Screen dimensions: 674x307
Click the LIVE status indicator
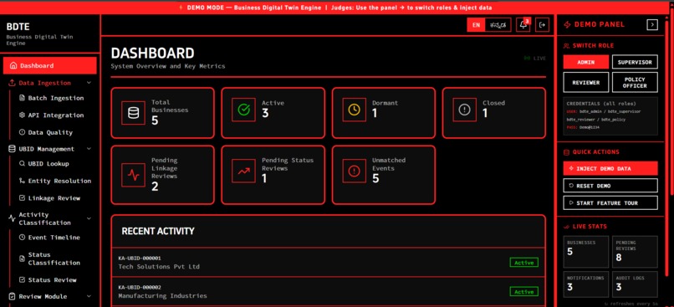click(535, 58)
